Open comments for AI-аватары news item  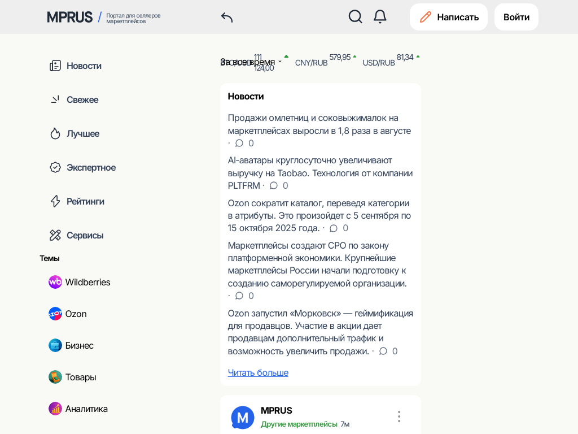pos(279,185)
